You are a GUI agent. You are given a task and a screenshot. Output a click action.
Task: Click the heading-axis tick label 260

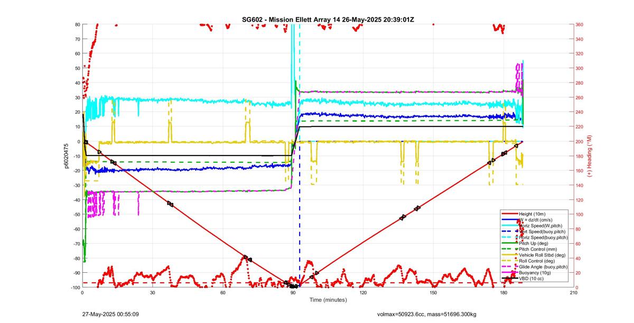click(x=581, y=97)
